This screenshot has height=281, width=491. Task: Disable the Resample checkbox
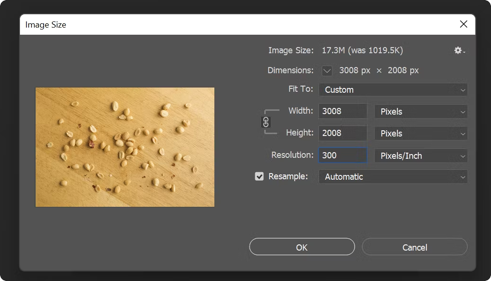pos(259,176)
